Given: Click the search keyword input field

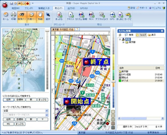Looking at the screenshot, I should click(x=24, y=115).
